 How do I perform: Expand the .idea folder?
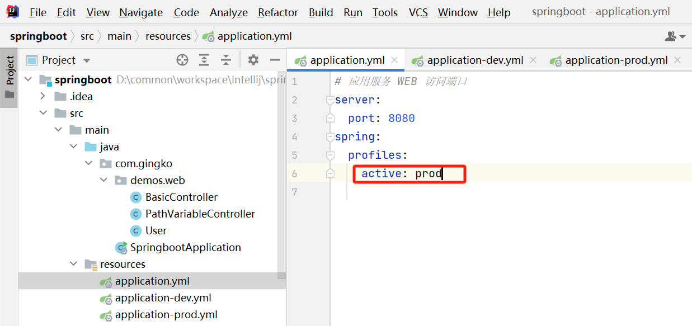tap(43, 97)
